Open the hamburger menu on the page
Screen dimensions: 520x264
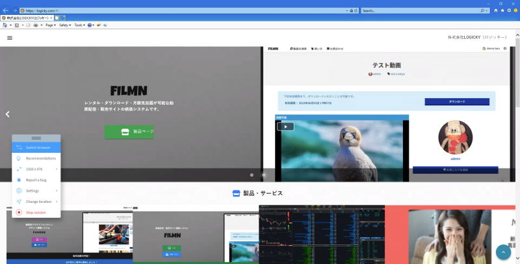pos(10,38)
